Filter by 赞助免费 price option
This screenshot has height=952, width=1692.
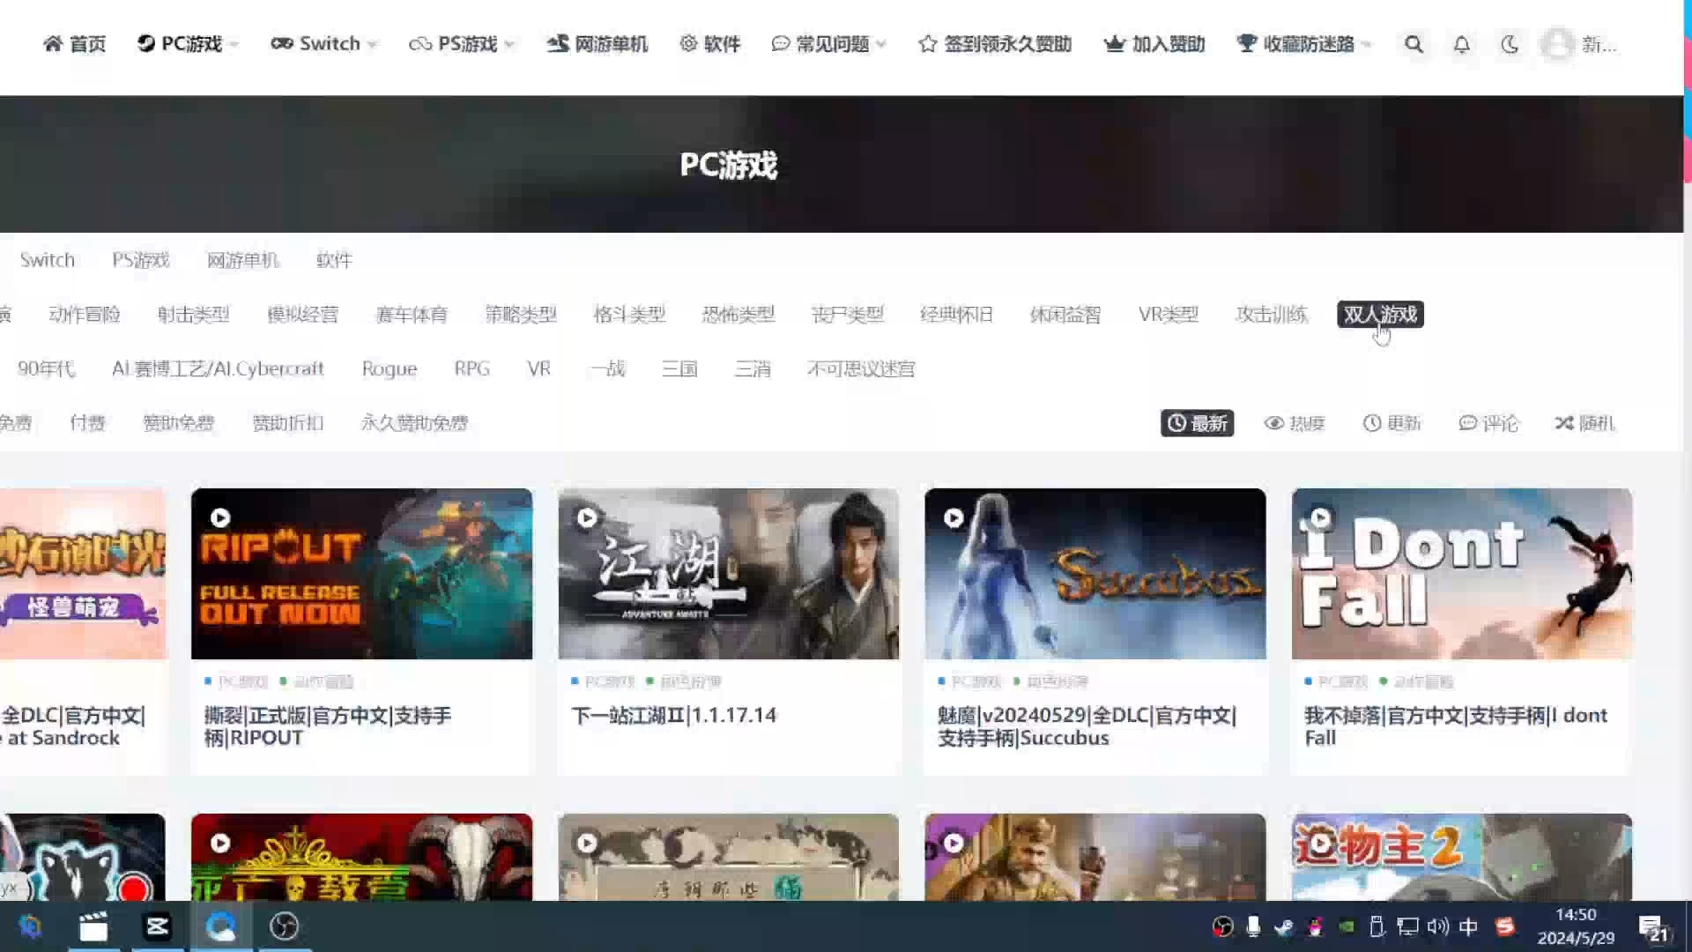pos(179,423)
